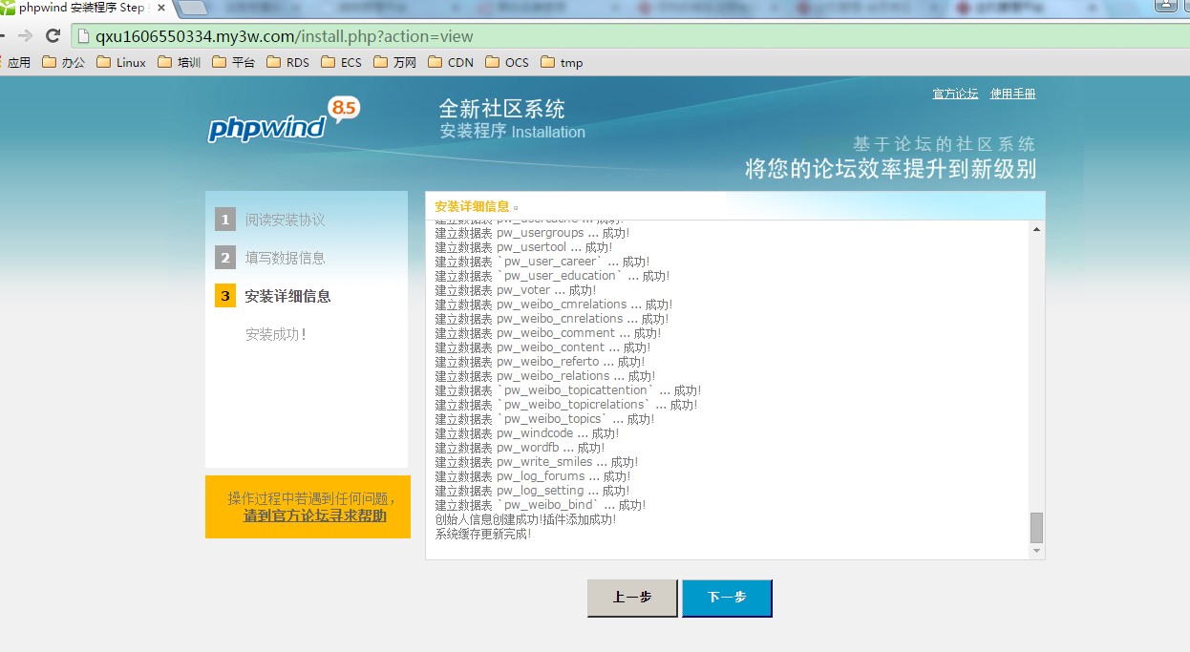This screenshot has height=652, width=1190.
Task: Click log line 创始人信息创建成功
Action: (x=525, y=519)
